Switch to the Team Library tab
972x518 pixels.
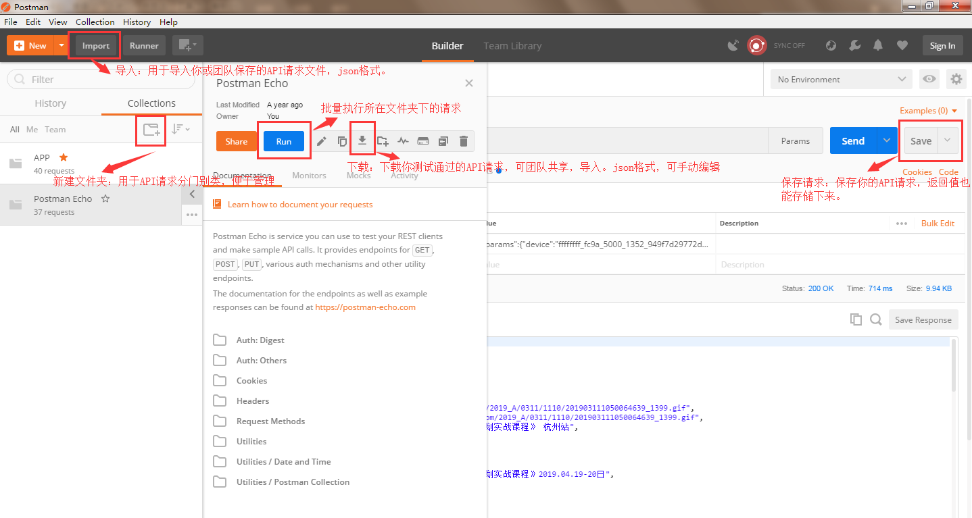[x=512, y=45]
